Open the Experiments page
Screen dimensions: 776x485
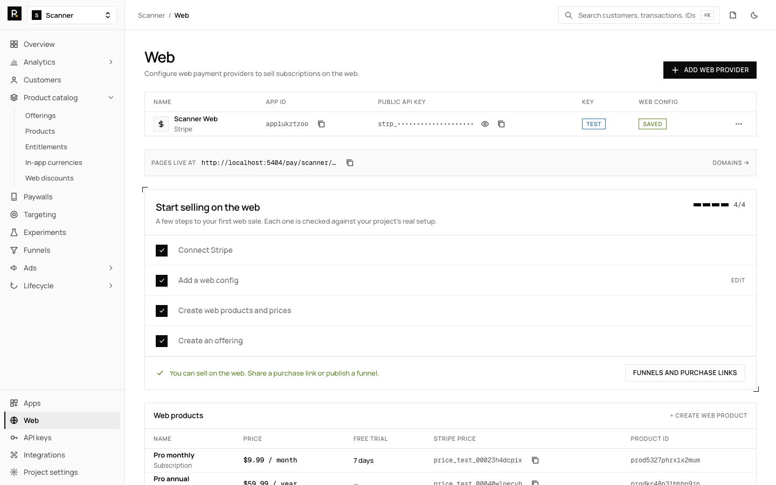coord(63,232)
